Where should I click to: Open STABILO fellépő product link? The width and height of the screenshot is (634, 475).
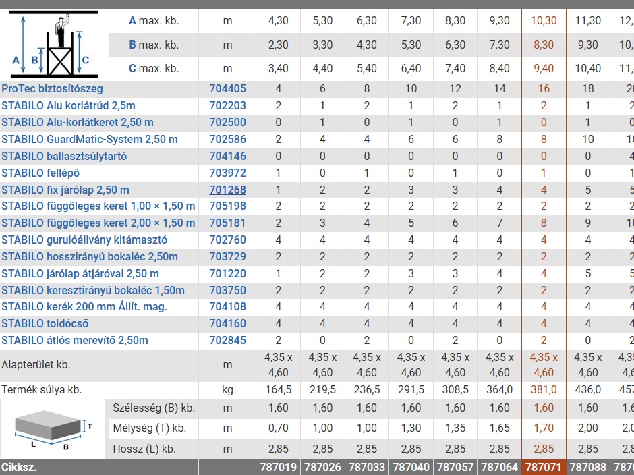pyautogui.click(x=40, y=173)
